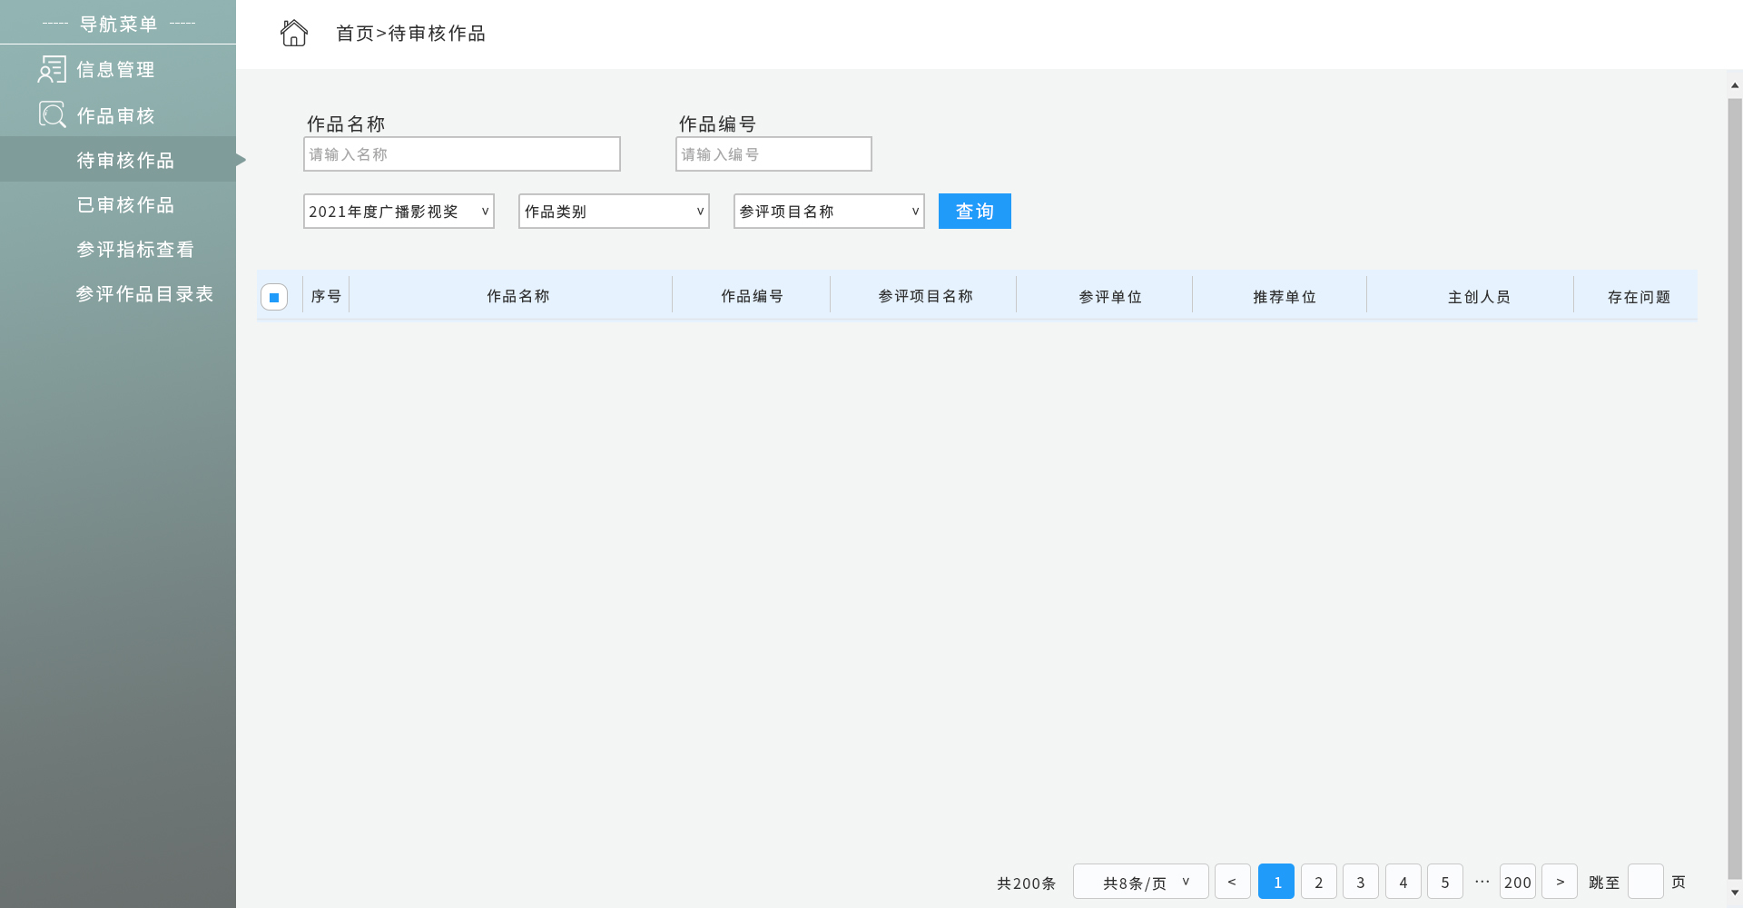Click the vertical scrollbar track

coord(1735,490)
